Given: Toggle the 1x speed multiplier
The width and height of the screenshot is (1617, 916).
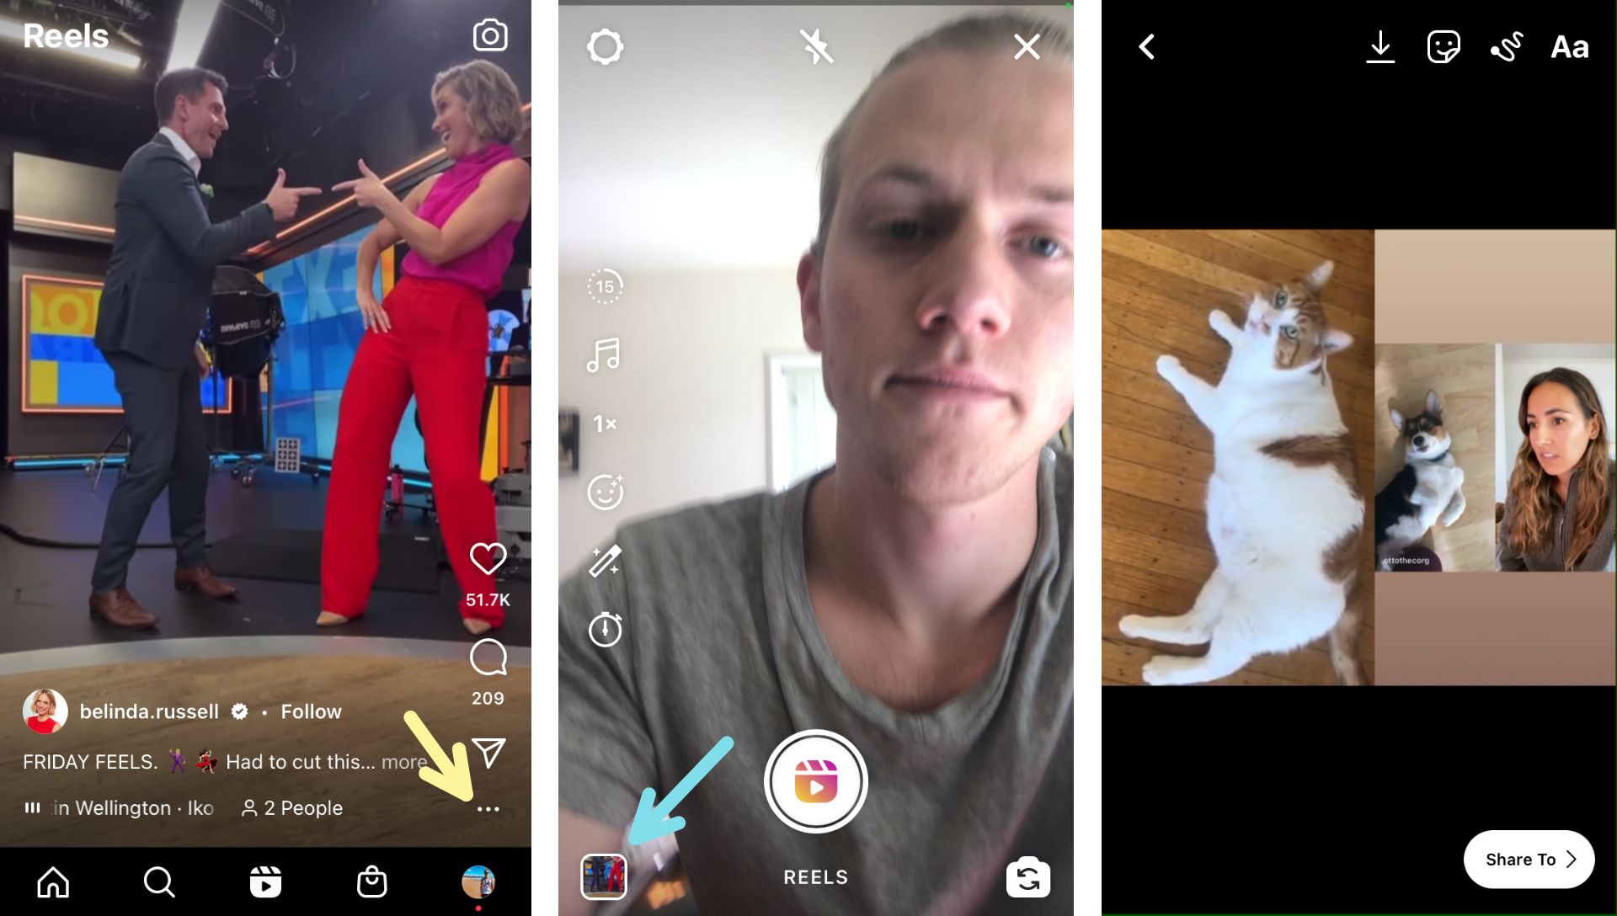Looking at the screenshot, I should point(604,423).
